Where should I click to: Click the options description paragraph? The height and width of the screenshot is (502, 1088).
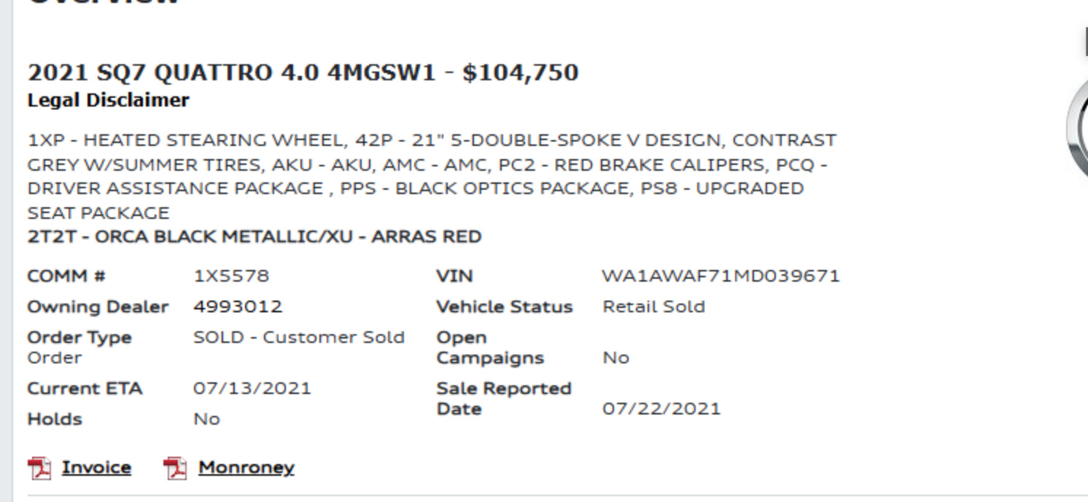(x=432, y=177)
